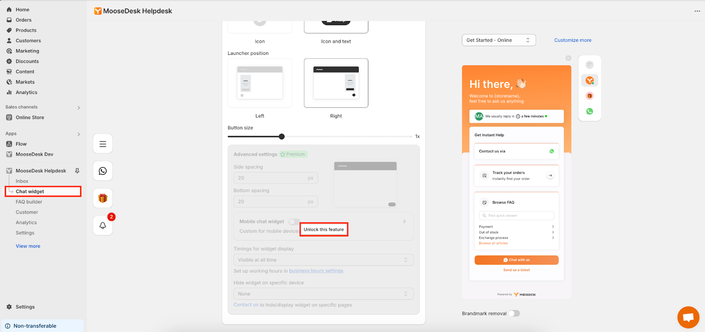Click View more in sidebar
This screenshot has width=705, height=332.
[28, 246]
